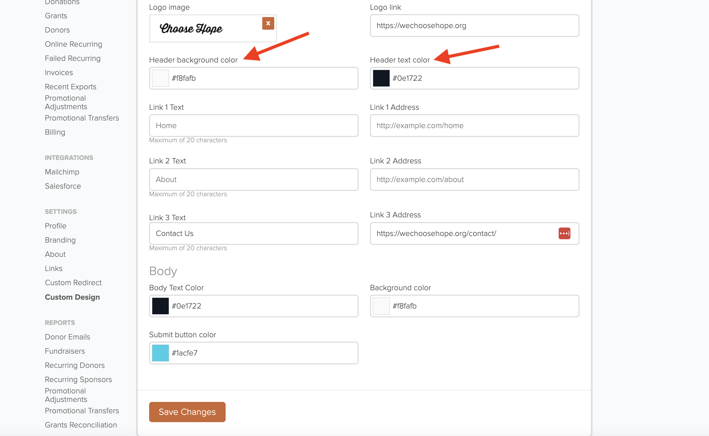Open the Header background color swatch

[161, 78]
